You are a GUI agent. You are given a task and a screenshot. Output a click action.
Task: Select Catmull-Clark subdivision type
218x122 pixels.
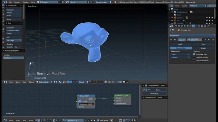pos(181,48)
